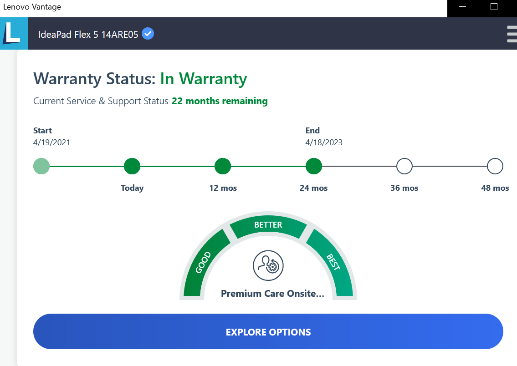The height and width of the screenshot is (366, 517).
Task: Click the Current Service & Support Status text
Action: [101, 101]
